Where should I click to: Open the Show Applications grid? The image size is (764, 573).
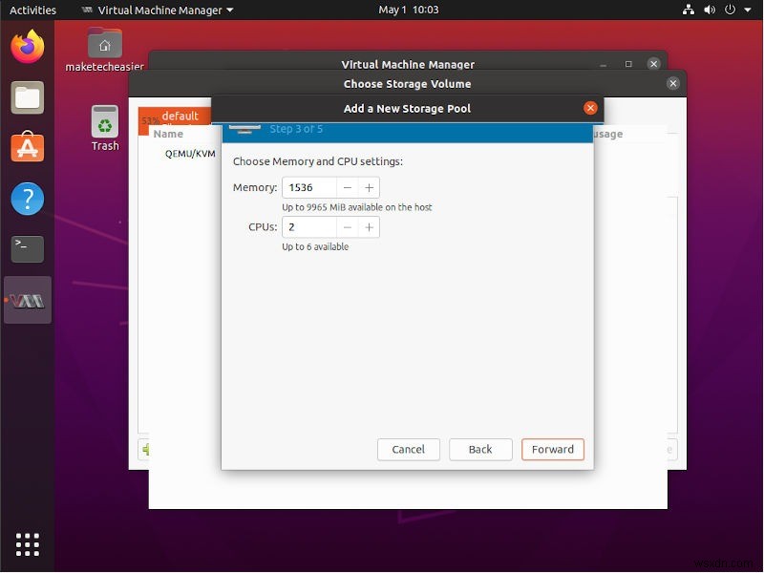coord(27,544)
